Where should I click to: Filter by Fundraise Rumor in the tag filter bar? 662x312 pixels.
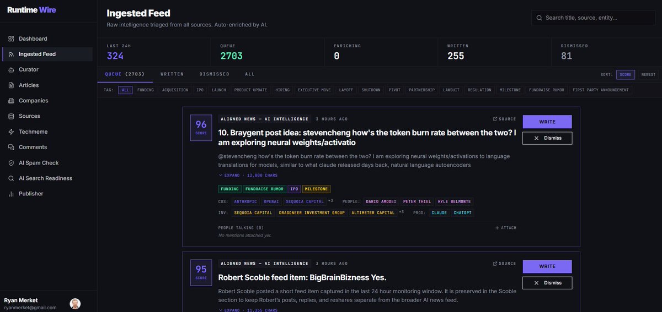[x=547, y=90]
